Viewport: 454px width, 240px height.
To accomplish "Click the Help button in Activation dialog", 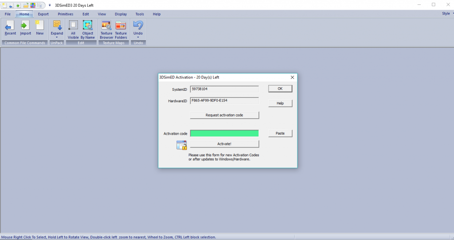I will [280, 103].
